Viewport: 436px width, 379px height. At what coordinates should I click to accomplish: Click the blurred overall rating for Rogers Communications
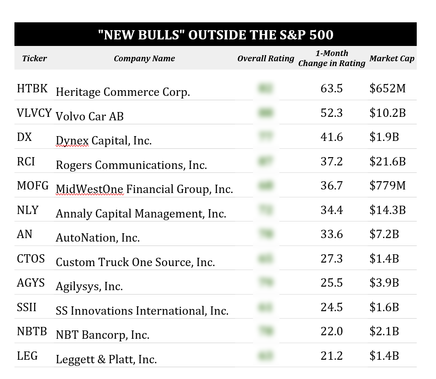pos(265,161)
